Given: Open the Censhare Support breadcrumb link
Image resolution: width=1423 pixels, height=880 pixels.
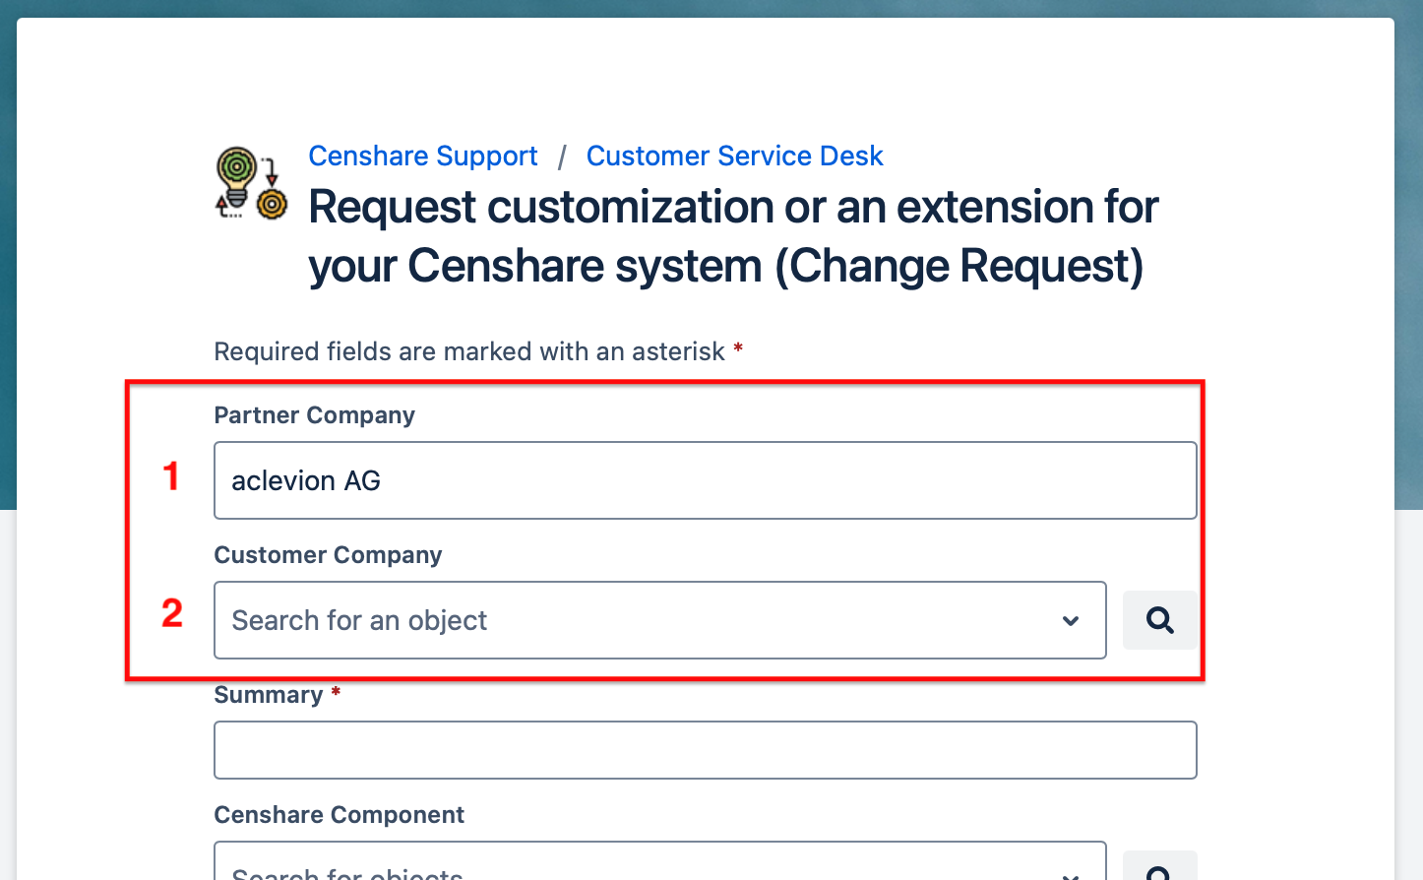Looking at the screenshot, I should (x=422, y=156).
